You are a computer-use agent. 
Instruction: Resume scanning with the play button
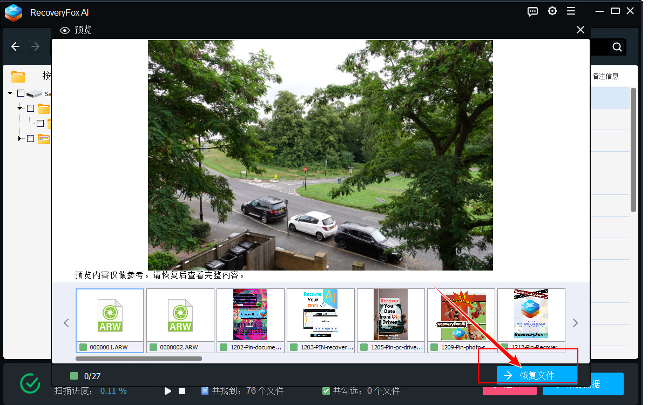(168, 391)
